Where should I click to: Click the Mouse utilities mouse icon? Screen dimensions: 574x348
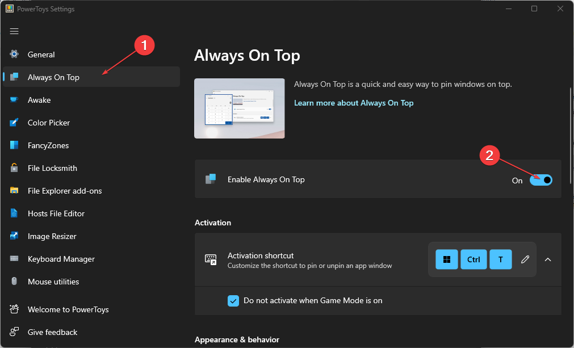click(x=14, y=281)
